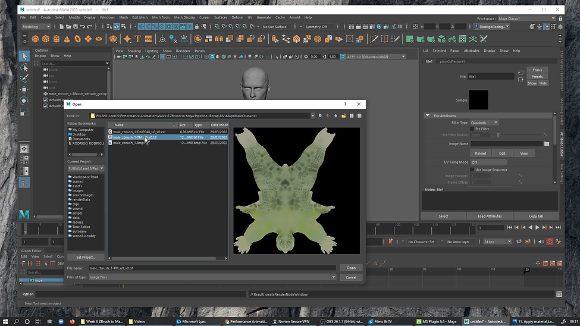Click the Maya logo icon below toolbox
580x326 pixels.
[24, 214]
